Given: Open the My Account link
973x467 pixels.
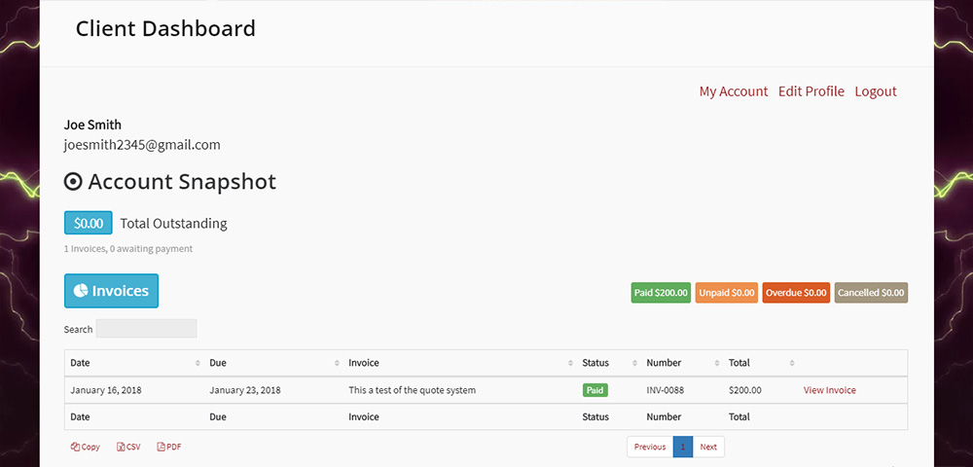Looking at the screenshot, I should [734, 91].
